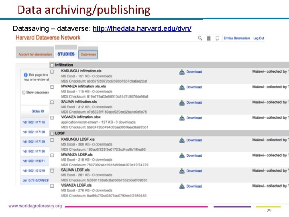Open study hdl:1902.1/17115
The height and width of the screenshot is (217, 289).
(x=34, y=122)
